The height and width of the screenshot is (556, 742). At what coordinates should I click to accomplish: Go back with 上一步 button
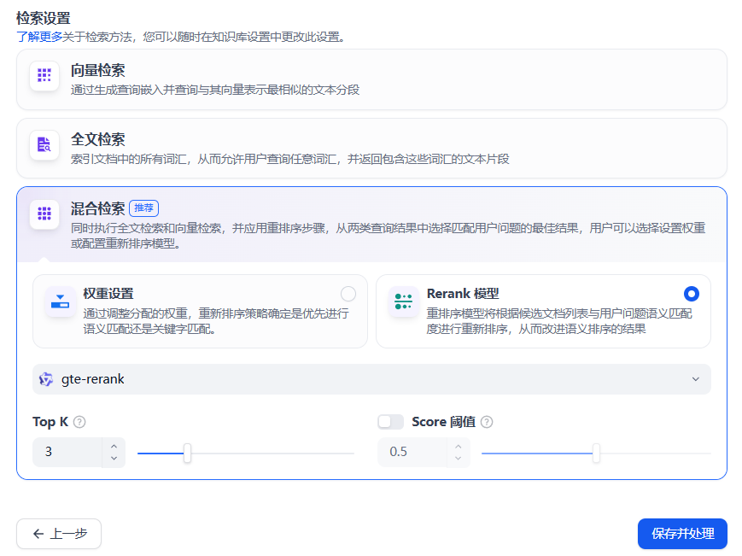coord(59,534)
